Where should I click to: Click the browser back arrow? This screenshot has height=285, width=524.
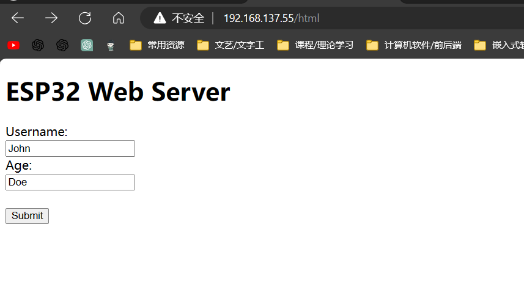point(18,18)
